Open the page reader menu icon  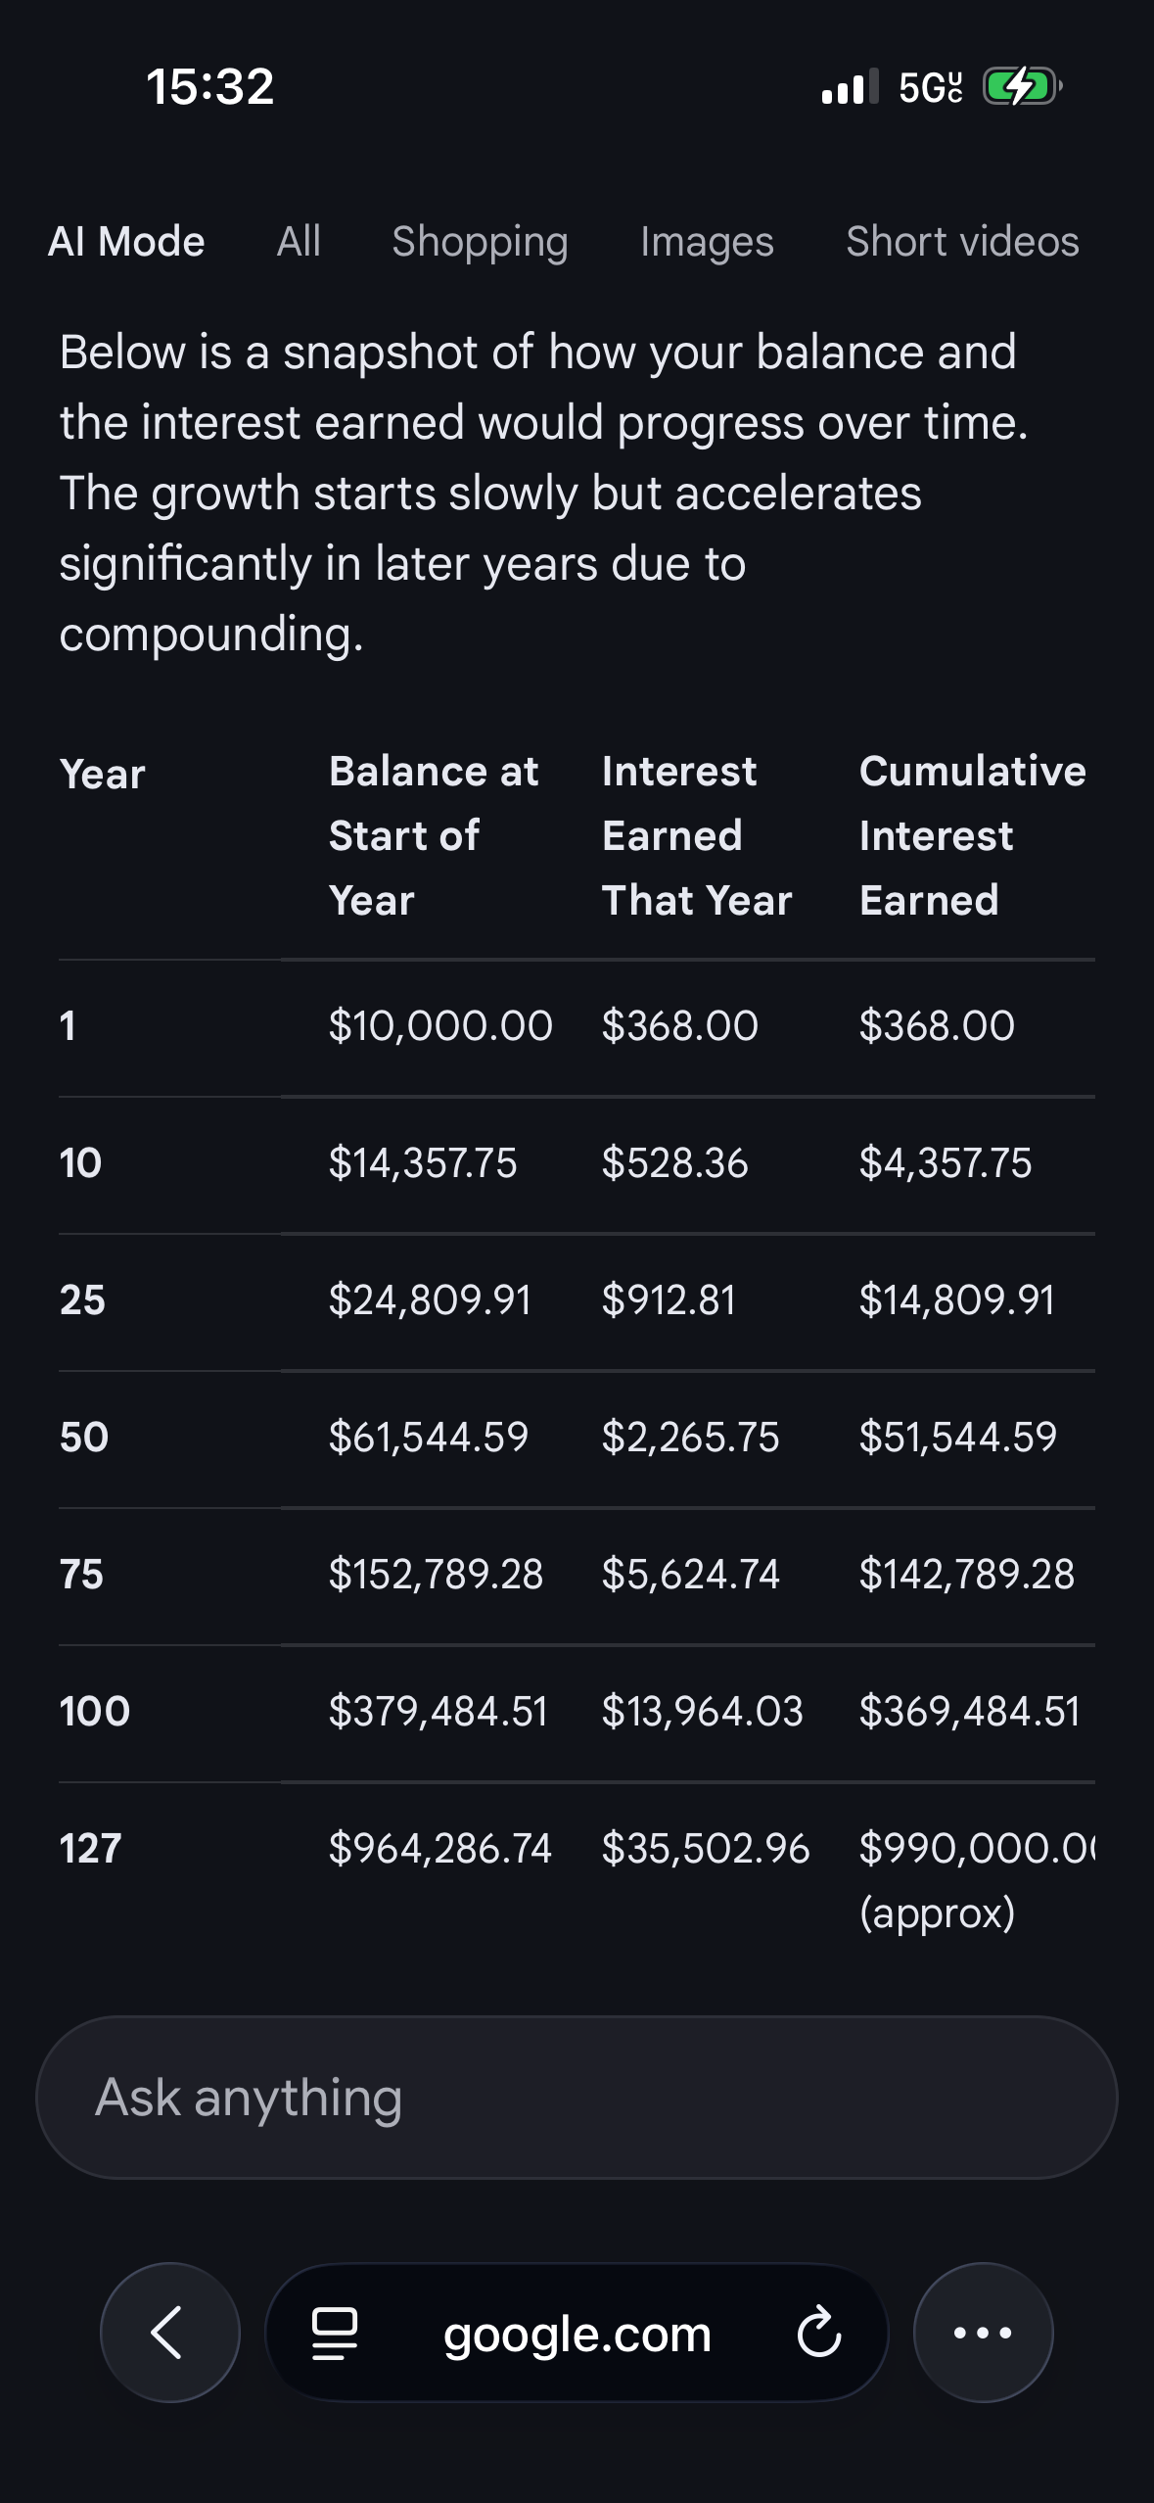(334, 2333)
